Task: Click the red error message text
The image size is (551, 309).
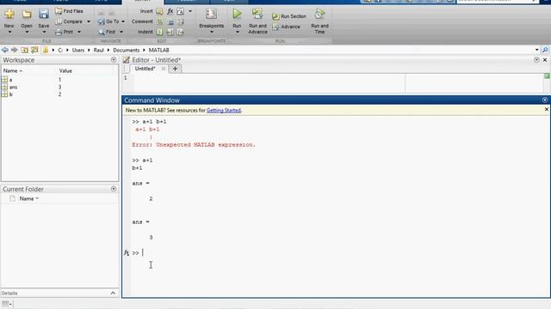Action: tap(194, 145)
